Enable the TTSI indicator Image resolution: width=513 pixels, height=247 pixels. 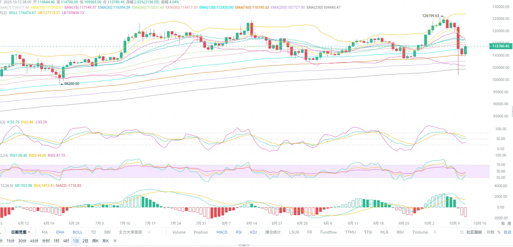point(368,232)
